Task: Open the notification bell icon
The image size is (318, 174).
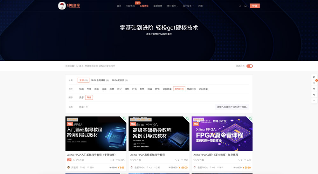Action: 245,6
